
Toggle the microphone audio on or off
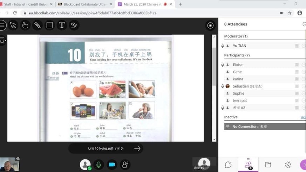coord(98,164)
